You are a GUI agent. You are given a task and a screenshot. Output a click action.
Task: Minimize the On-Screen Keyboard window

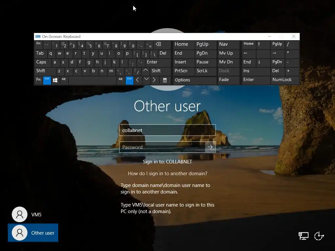click(x=270, y=37)
